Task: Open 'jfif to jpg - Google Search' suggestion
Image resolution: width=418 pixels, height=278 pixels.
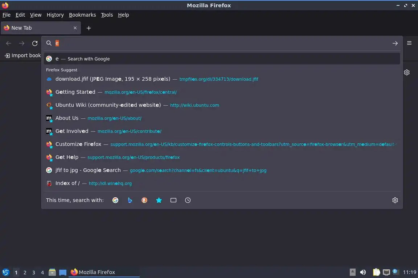Action: [222, 170]
